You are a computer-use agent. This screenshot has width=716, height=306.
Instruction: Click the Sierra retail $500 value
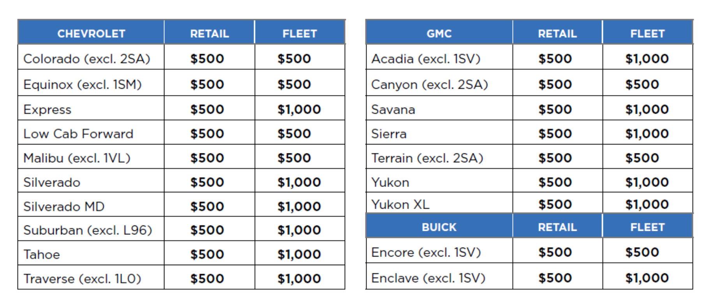(555, 134)
